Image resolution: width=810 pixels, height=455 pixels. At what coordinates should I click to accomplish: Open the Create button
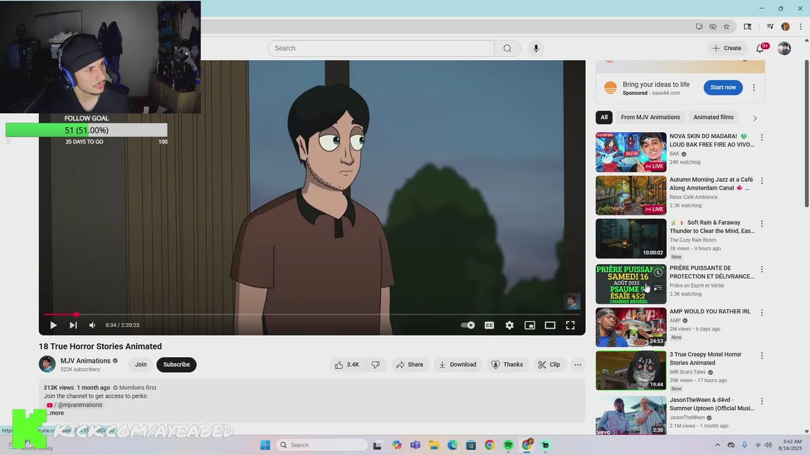(x=726, y=48)
